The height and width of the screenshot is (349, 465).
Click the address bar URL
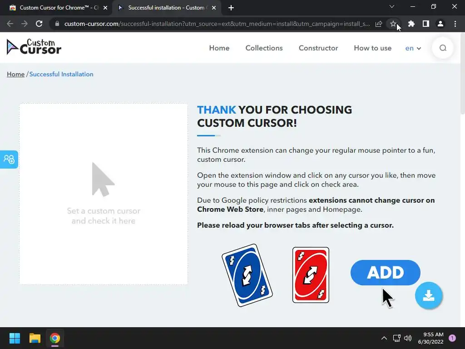click(217, 24)
